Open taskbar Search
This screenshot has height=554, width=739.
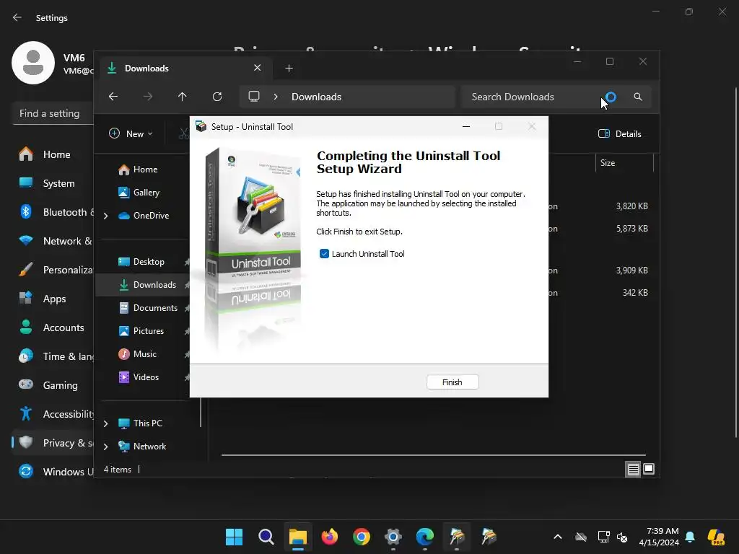pos(266,537)
